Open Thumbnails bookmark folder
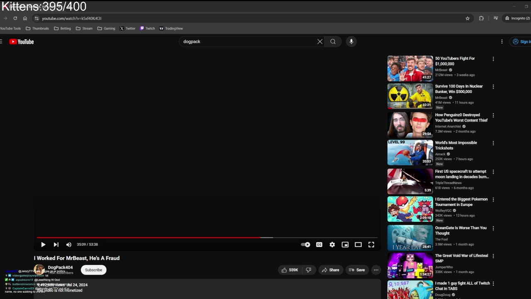This screenshot has height=299, width=531. tap(37, 29)
